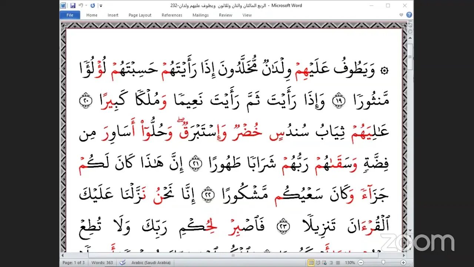Image resolution: width=474 pixels, height=267 pixels.
Task: Click the Redo/Repeat arrow icon
Action: [x=92, y=6]
